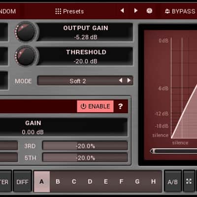The height and width of the screenshot is (197, 197).
Task: Toggle the ENABLE power button
Action: [x=95, y=106]
